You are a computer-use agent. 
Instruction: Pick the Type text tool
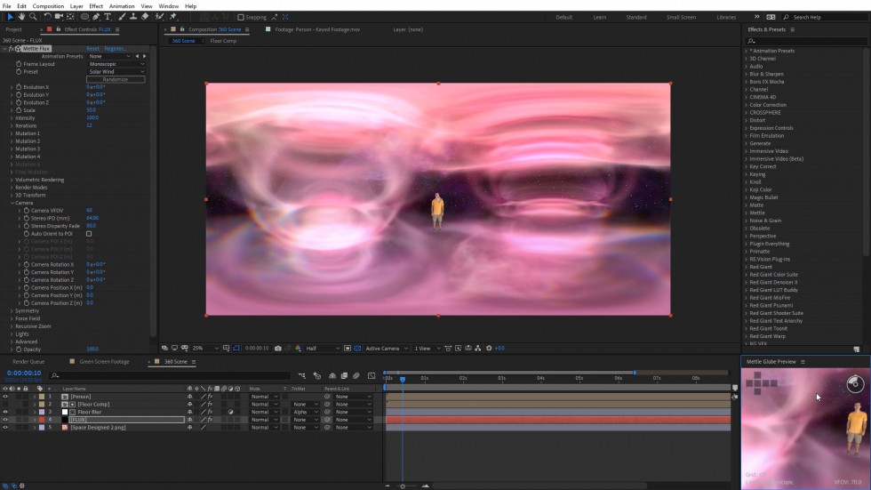pyautogui.click(x=108, y=17)
